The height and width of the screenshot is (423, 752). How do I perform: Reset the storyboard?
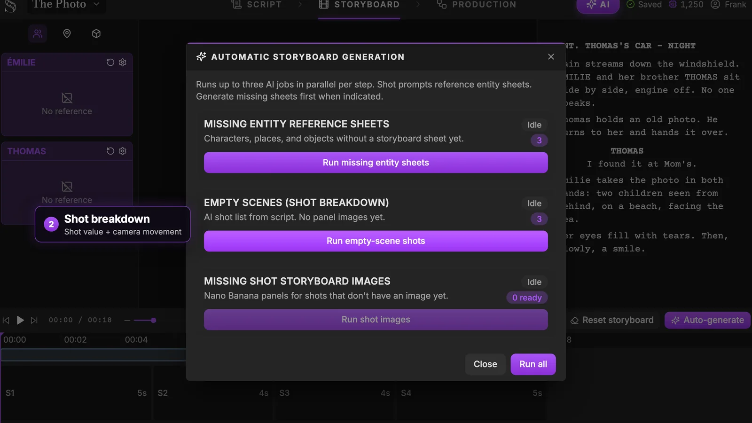612,320
